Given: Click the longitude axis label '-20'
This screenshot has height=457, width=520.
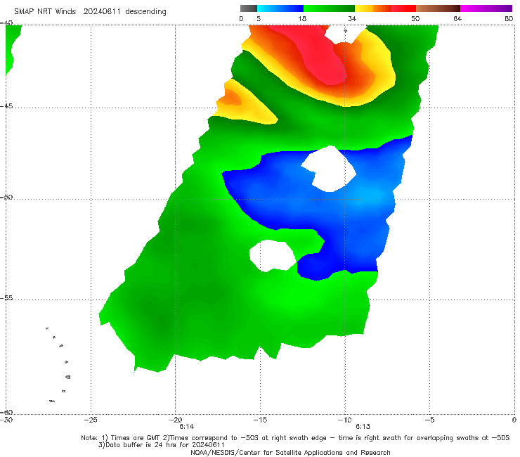Looking at the screenshot, I should [x=176, y=420].
